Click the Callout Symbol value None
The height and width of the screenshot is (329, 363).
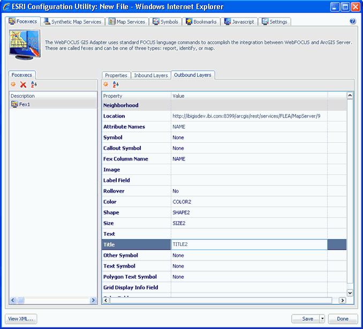178,148
